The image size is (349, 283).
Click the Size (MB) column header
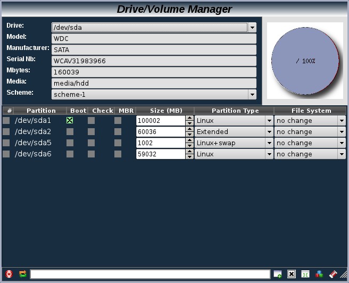click(165, 111)
